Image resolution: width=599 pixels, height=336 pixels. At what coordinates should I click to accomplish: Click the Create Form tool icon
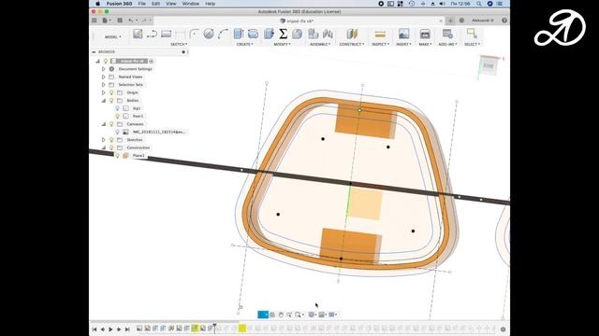tap(253, 34)
